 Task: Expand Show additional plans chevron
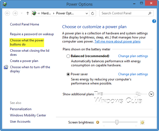pos(151,94)
